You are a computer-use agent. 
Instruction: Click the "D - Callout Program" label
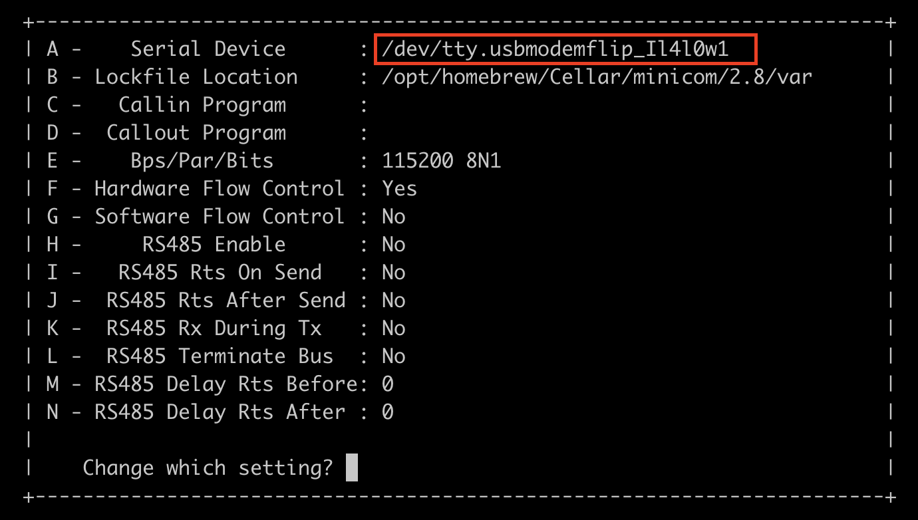click(166, 133)
